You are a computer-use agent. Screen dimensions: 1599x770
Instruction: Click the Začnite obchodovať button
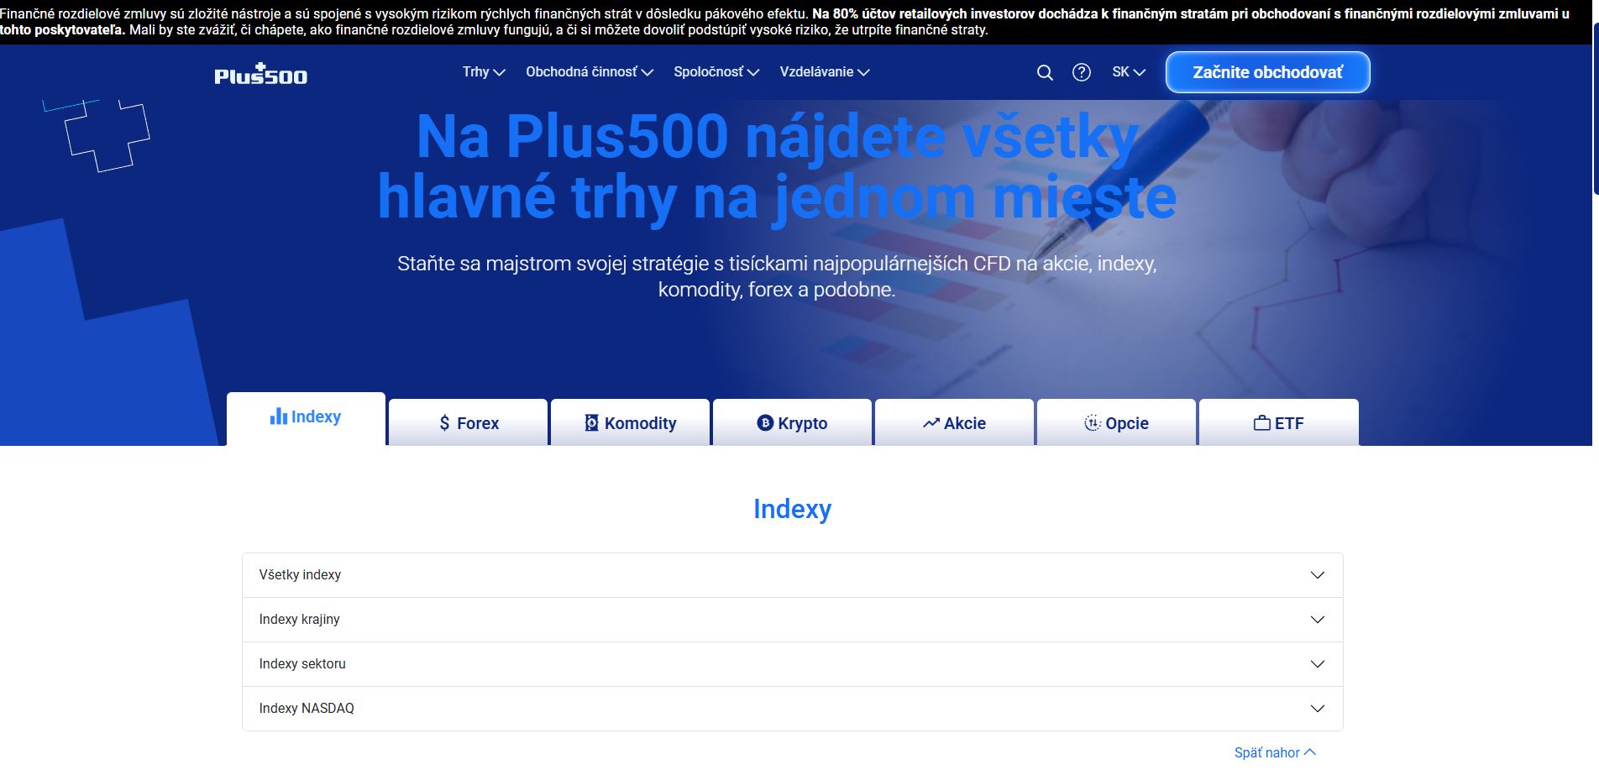[1268, 72]
